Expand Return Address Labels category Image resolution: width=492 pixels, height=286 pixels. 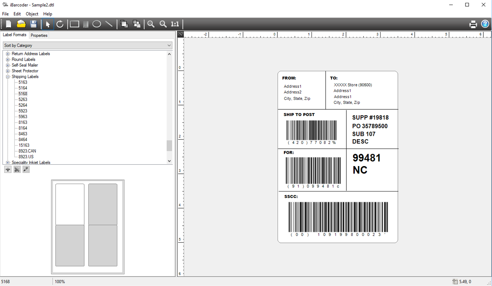[x=8, y=54]
